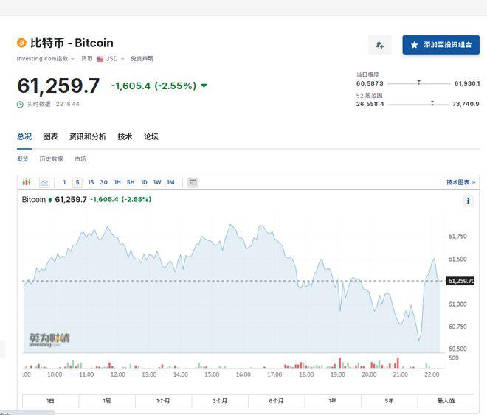Click the 当日幅度 range slider marker
Viewport: 487px width, 415px height.
(418, 83)
